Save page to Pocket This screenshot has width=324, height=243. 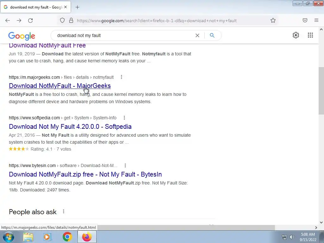click(305, 20)
